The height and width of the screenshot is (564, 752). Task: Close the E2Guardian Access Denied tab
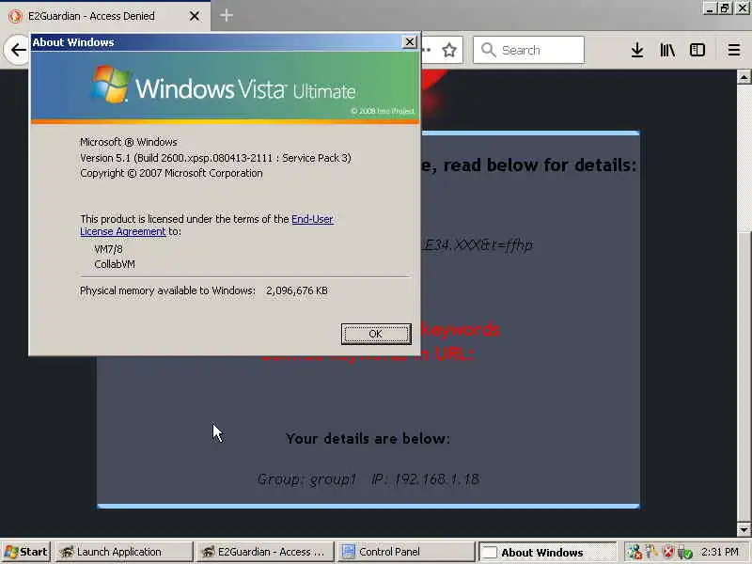[195, 16]
